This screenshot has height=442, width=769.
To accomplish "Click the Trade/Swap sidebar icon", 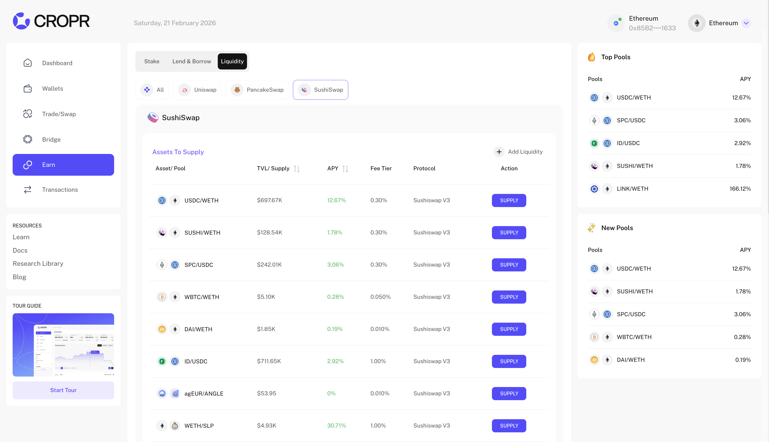I will coord(28,114).
